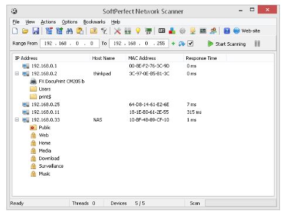Click the yellow folder box icon in toolbar
This screenshot has height=213, width=284.
pyautogui.click(x=94, y=31)
